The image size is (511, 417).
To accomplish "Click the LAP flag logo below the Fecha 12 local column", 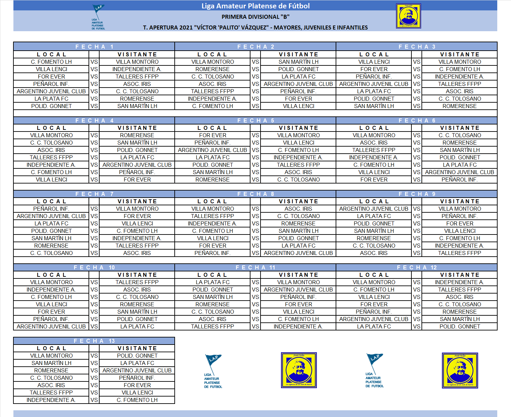I will point(375,370).
